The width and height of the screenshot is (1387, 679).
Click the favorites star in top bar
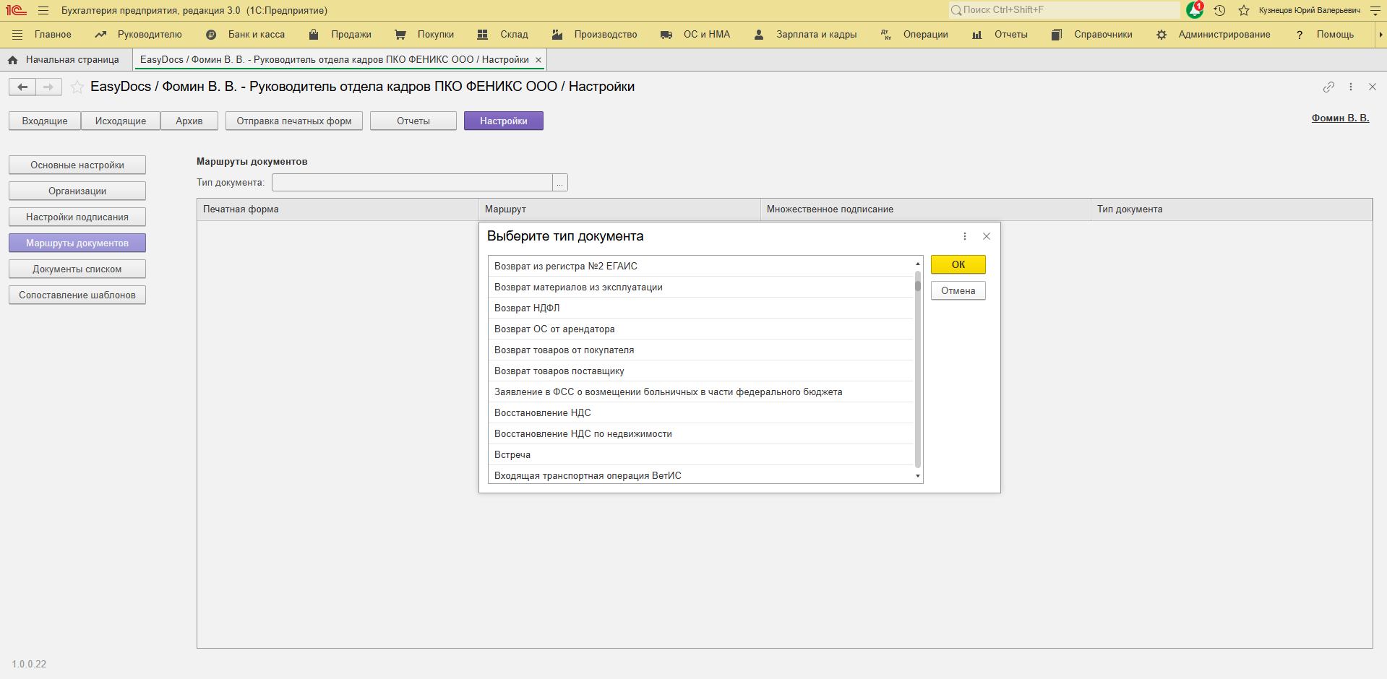click(x=1244, y=10)
